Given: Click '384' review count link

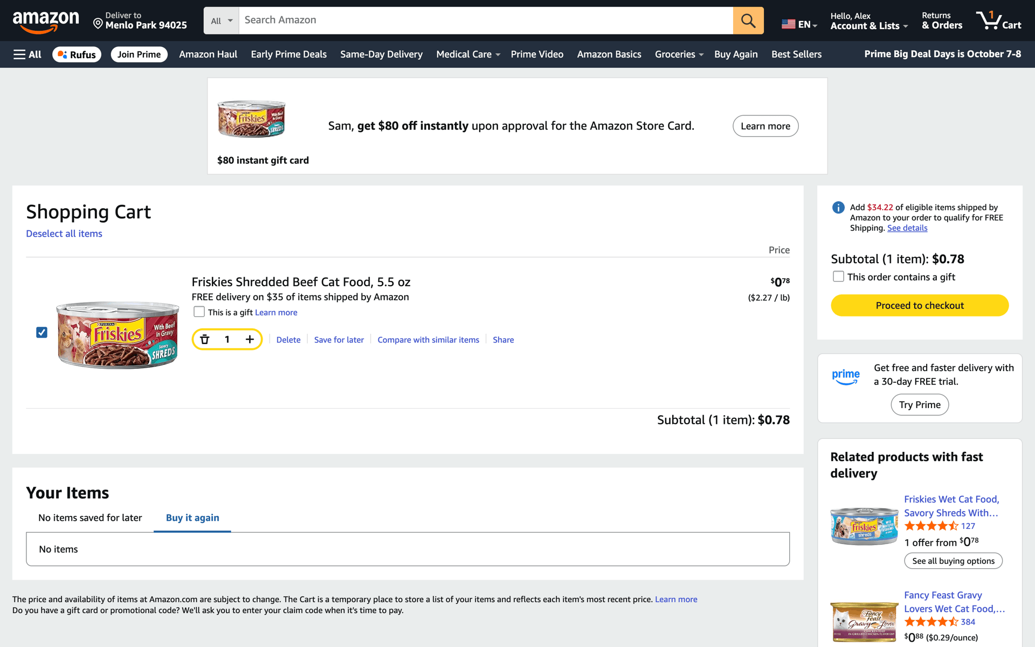Looking at the screenshot, I should pyautogui.click(x=968, y=622).
